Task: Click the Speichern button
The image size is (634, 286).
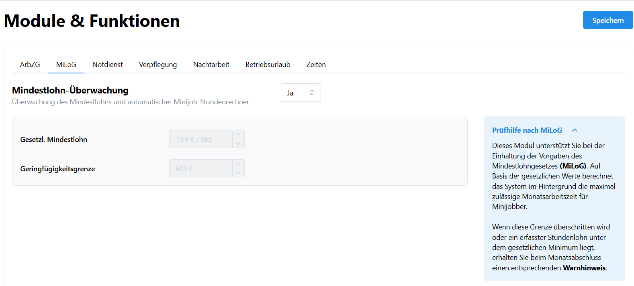Action: [x=608, y=20]
